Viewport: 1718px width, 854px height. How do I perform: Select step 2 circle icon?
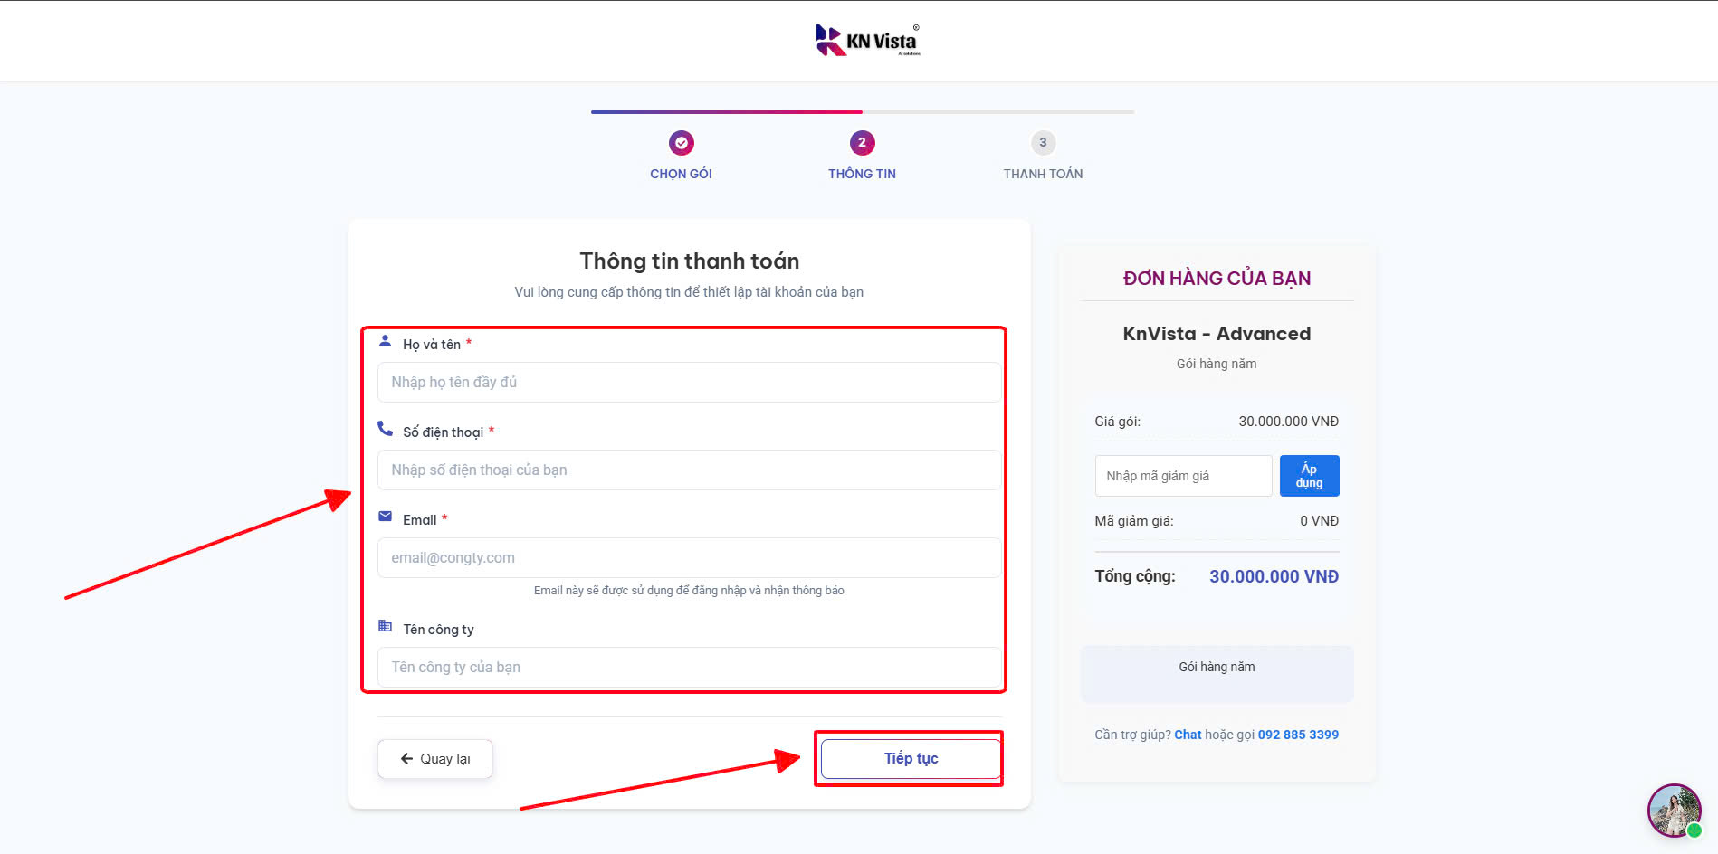(x=862, y=143)
